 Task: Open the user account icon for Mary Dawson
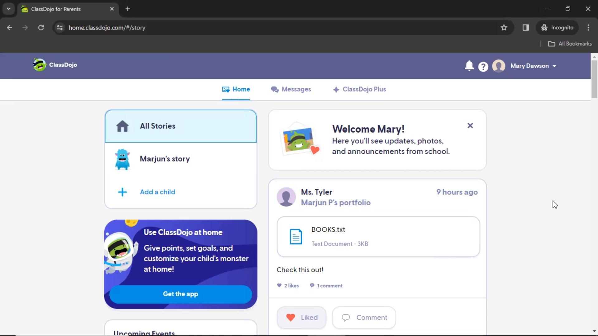[x=498, y=66]
